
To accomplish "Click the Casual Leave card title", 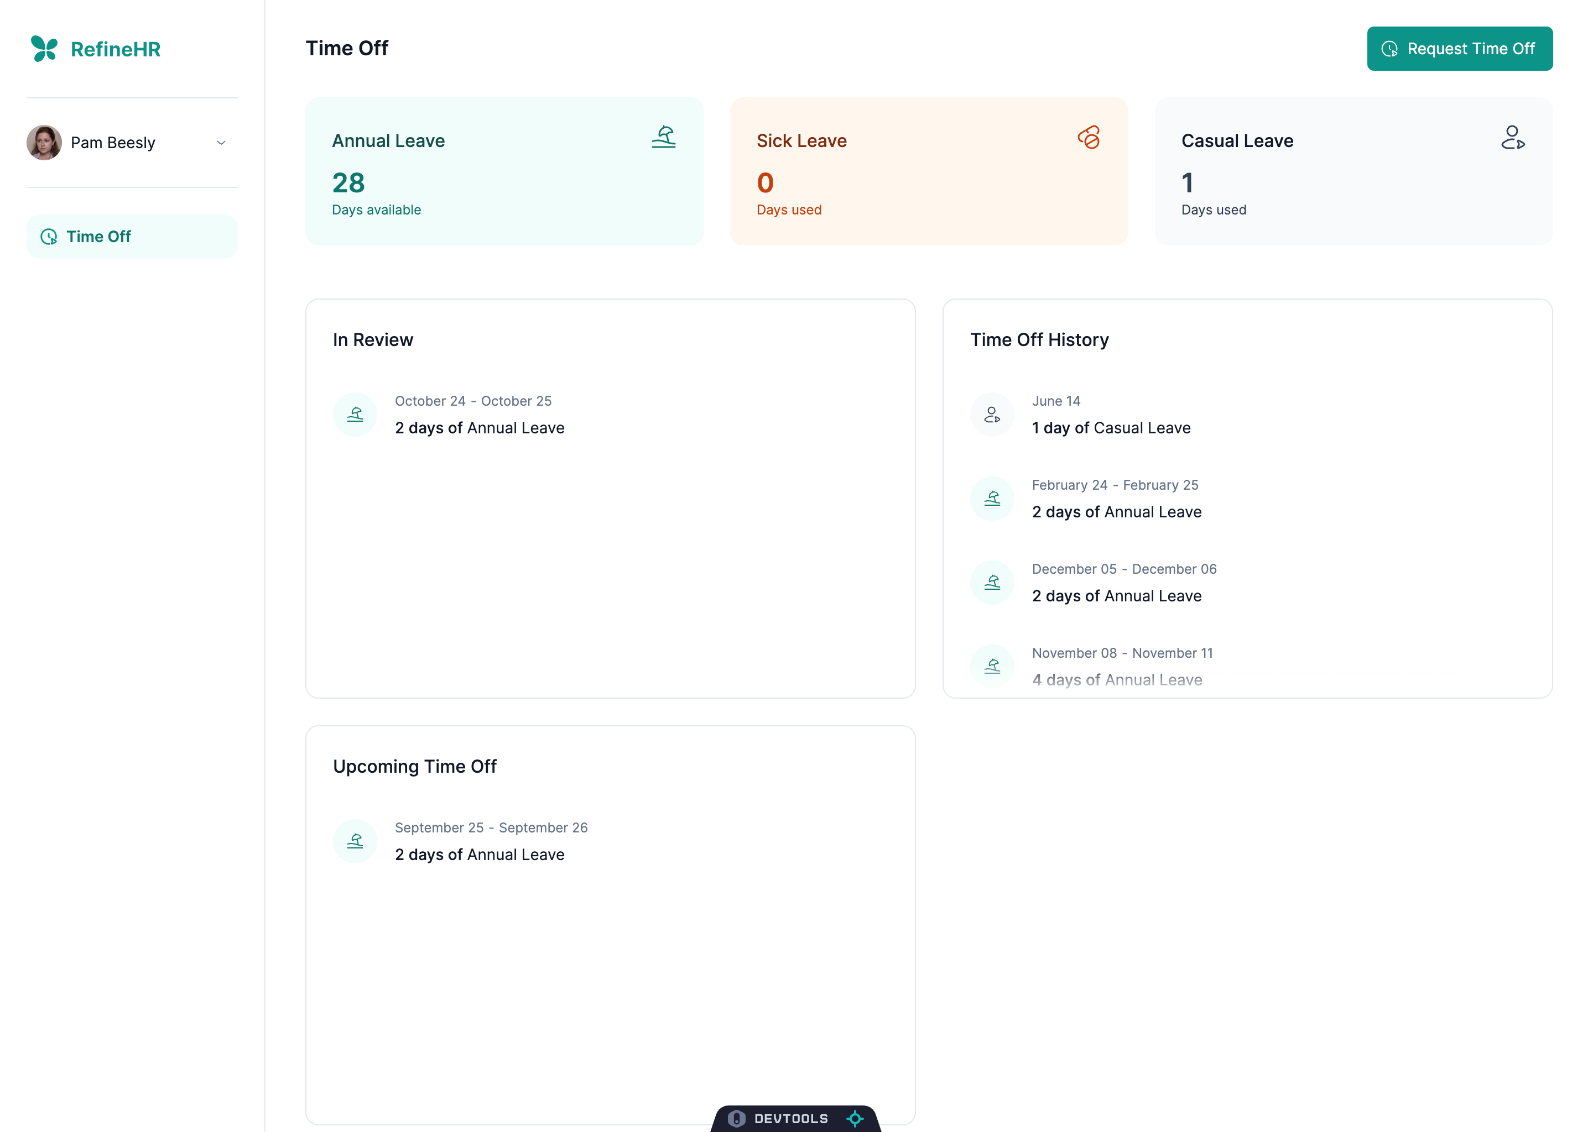I will click(1237, 141).
